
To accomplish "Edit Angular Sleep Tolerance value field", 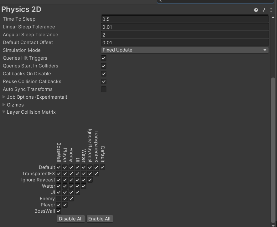I will (185, 35).
